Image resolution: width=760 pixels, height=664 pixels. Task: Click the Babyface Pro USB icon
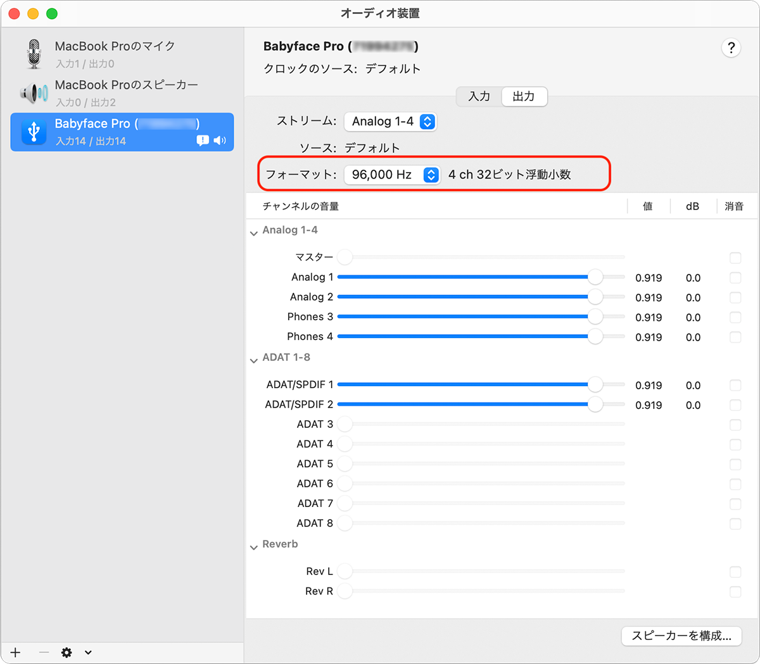click(x=34, y=132)
